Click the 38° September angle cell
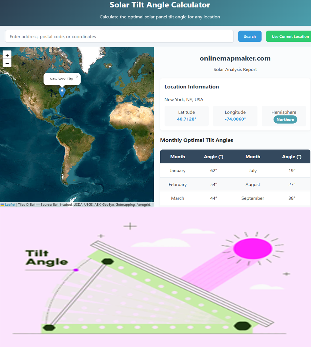 click(292, 198)
